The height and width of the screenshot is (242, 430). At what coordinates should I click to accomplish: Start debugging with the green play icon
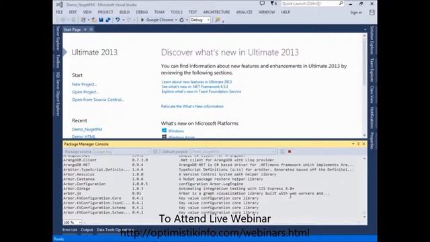click(x=142, y=19)
